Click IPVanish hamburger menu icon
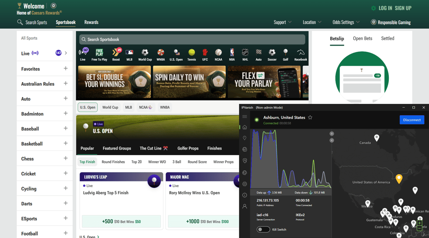Viewport: 429px width, 238px height. 245,116
